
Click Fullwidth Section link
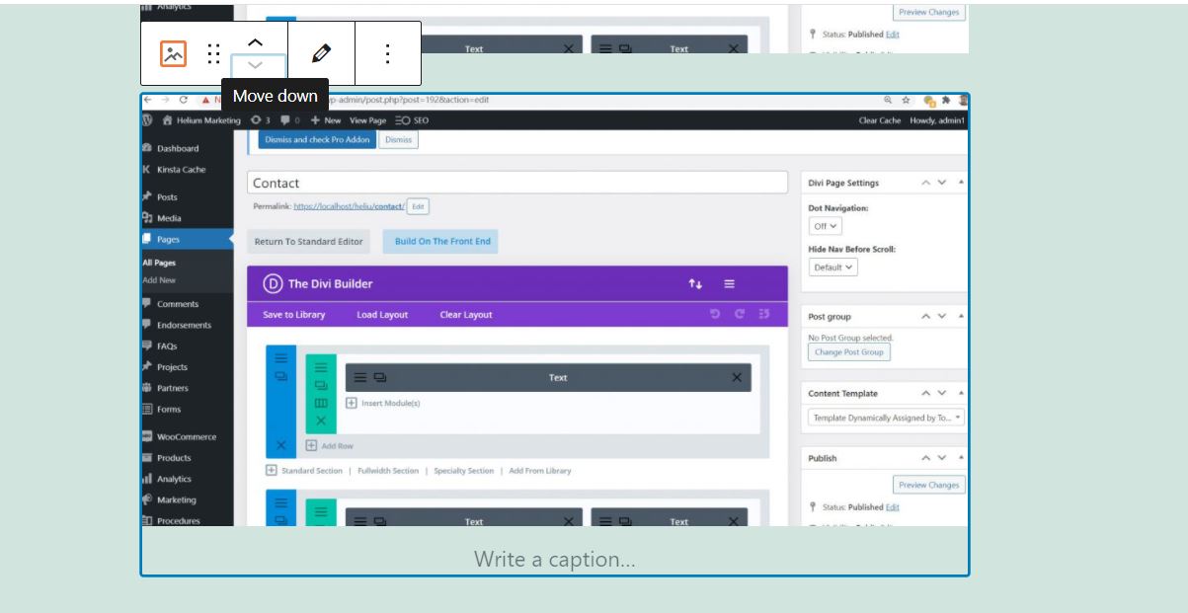[388, 471]
